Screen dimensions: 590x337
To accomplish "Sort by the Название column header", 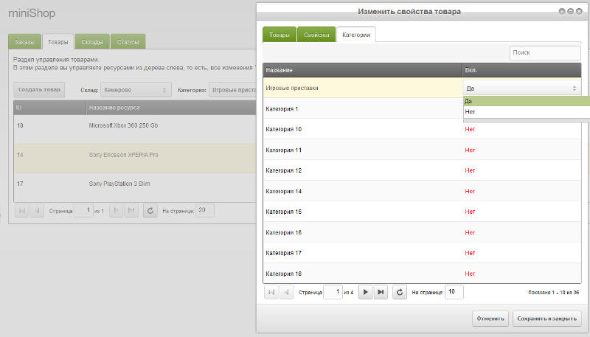I will pos(363,70).
